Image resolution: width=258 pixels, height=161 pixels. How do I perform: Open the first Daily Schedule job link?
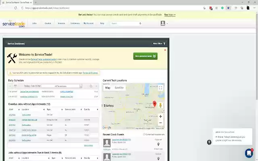pyautogui.click(x=29, y=91)
